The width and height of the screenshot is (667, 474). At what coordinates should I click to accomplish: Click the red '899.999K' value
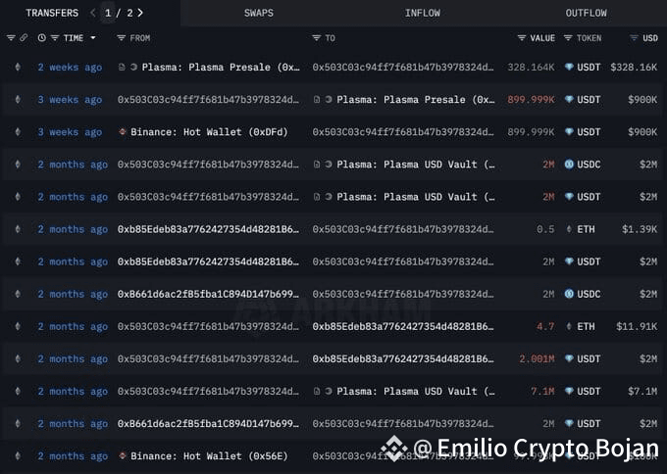(x=531, y=99)
